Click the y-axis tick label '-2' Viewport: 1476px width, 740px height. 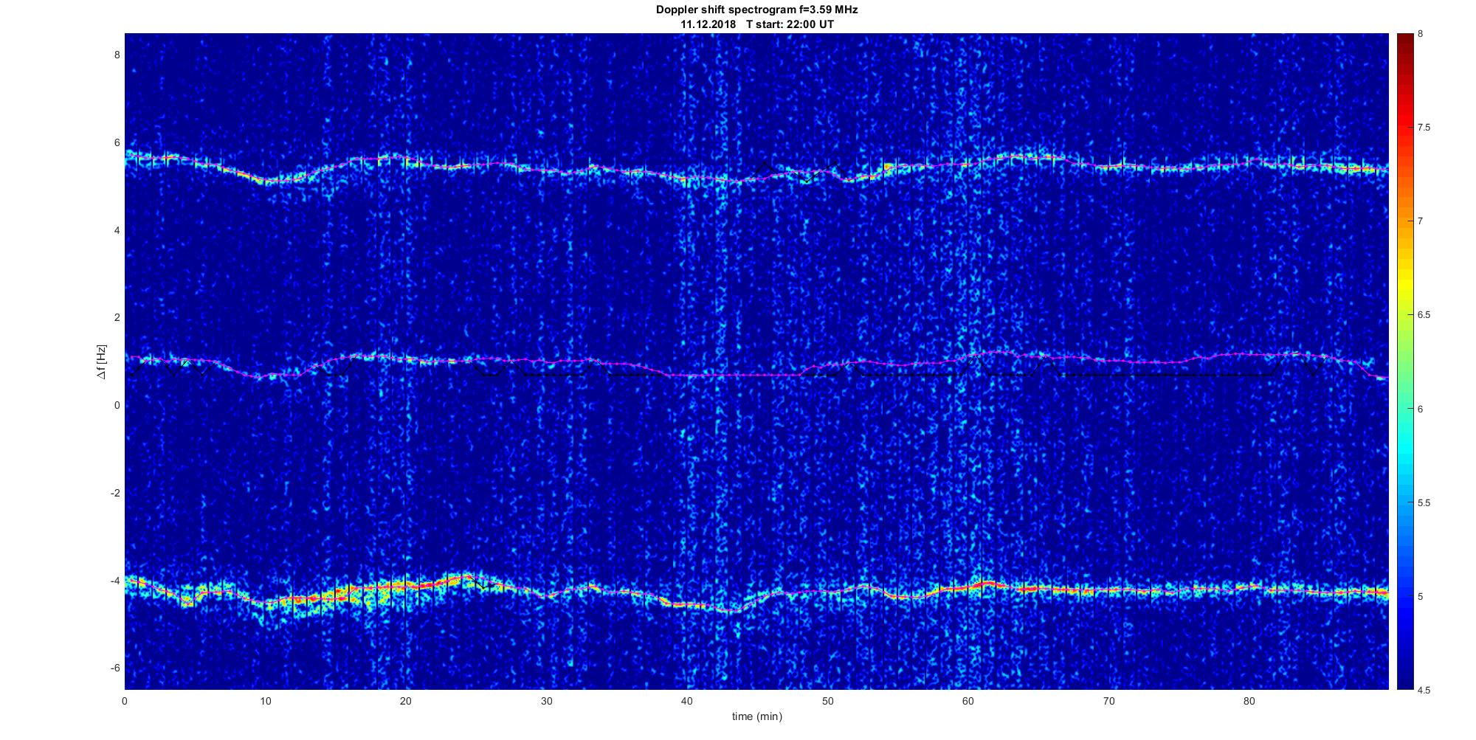(115, 493)
